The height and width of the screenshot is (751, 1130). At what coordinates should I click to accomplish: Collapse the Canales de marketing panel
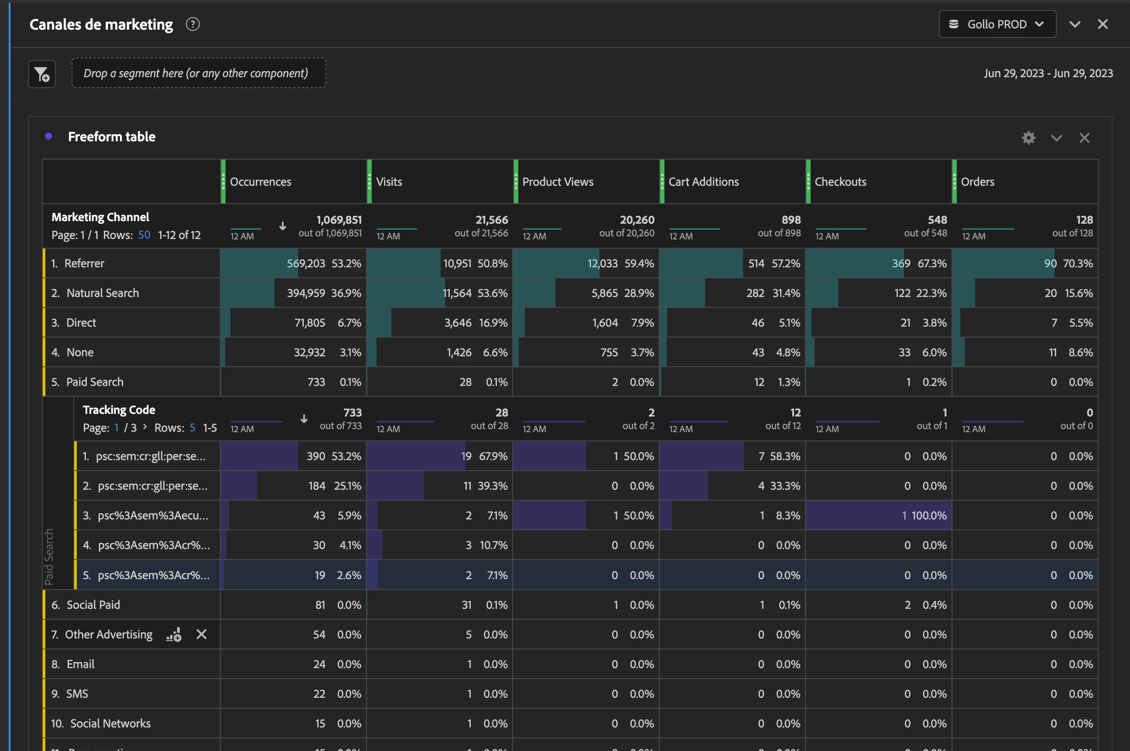tap(1075, 24)
